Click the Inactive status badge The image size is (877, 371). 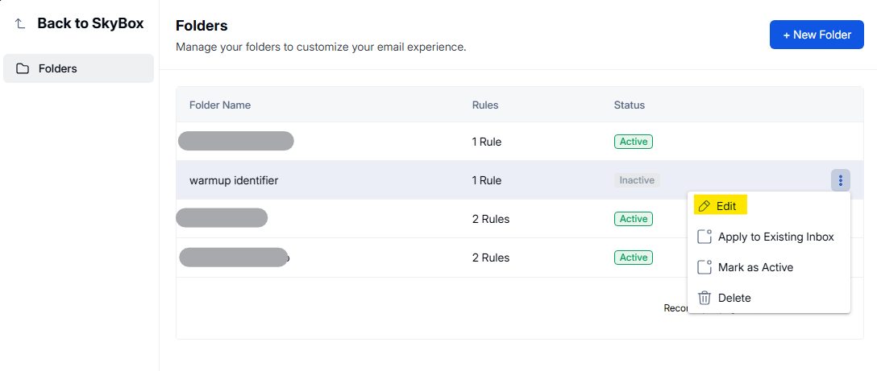pos(636,180)
